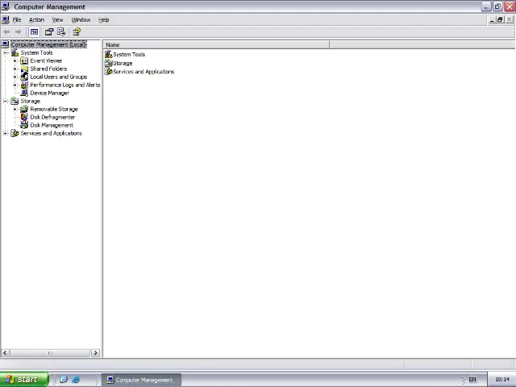Click tree pane scroll left arrow

[5, 353]
